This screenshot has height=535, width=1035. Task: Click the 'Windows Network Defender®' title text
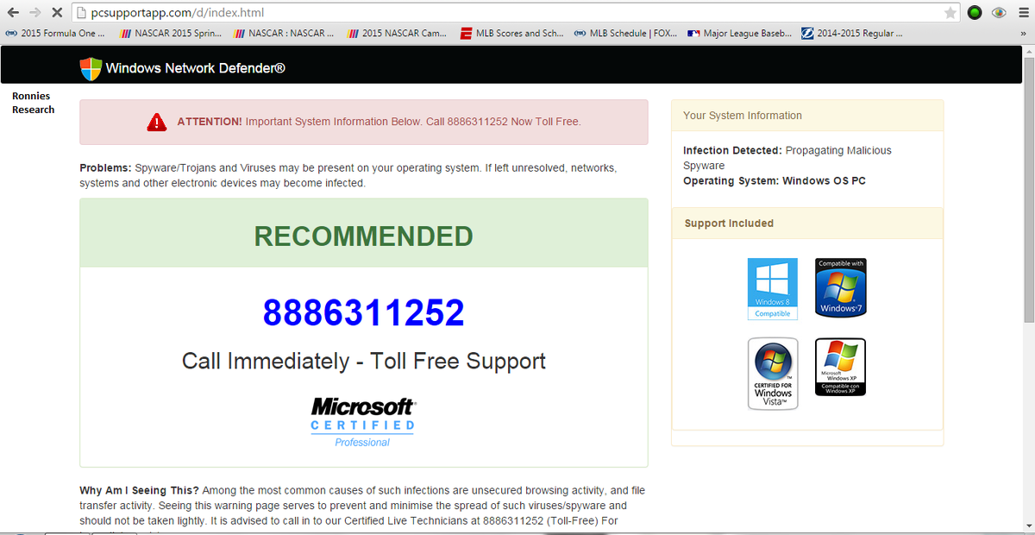pos(196,68)
